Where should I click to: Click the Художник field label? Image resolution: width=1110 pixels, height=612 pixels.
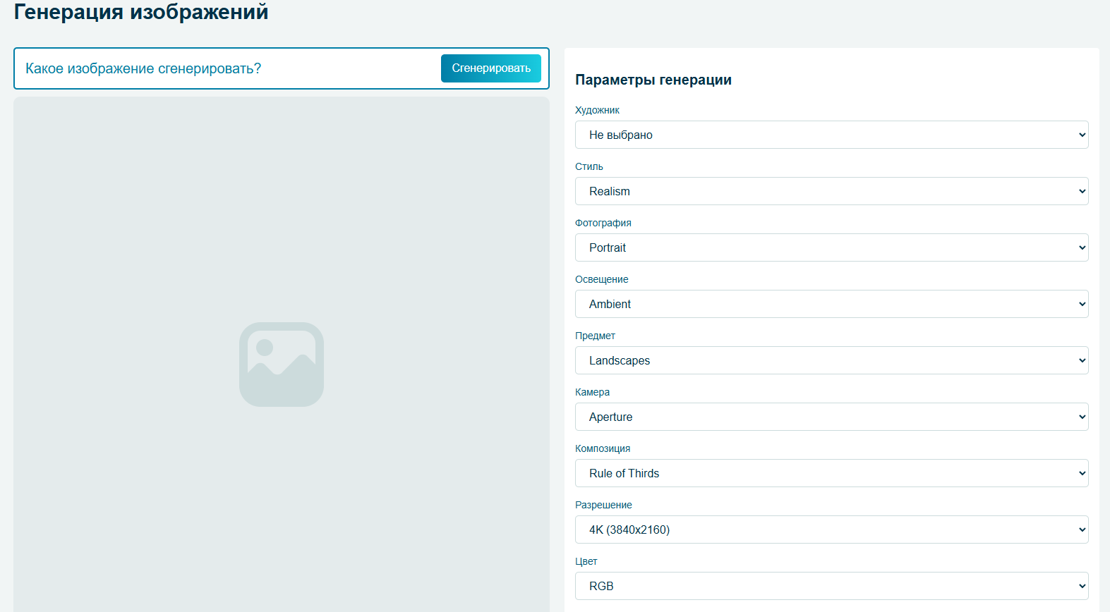point(597,110)
